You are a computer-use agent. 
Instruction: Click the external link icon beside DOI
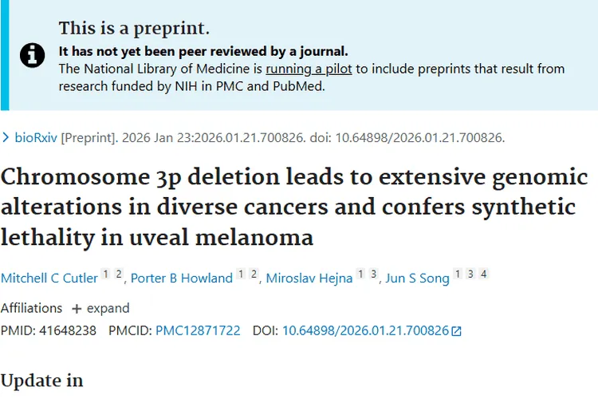457,331
